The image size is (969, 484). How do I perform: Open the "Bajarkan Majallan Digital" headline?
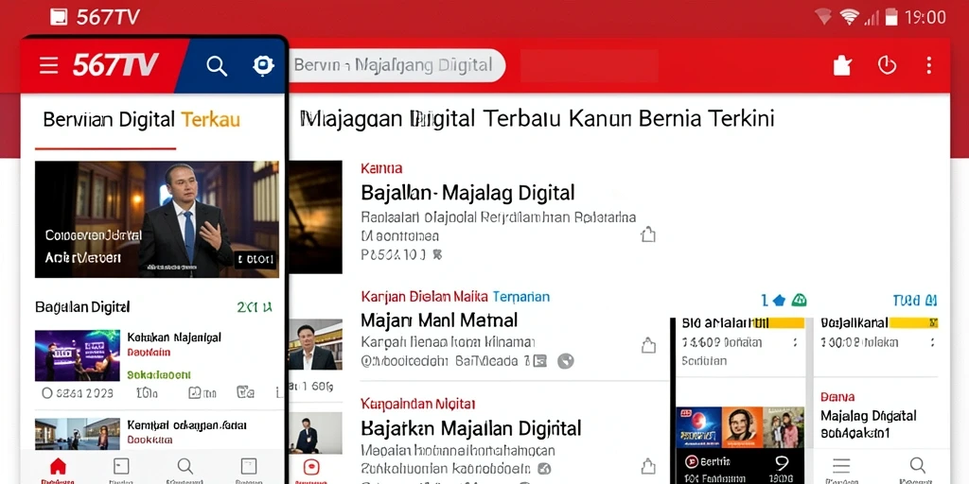[471, 428]
